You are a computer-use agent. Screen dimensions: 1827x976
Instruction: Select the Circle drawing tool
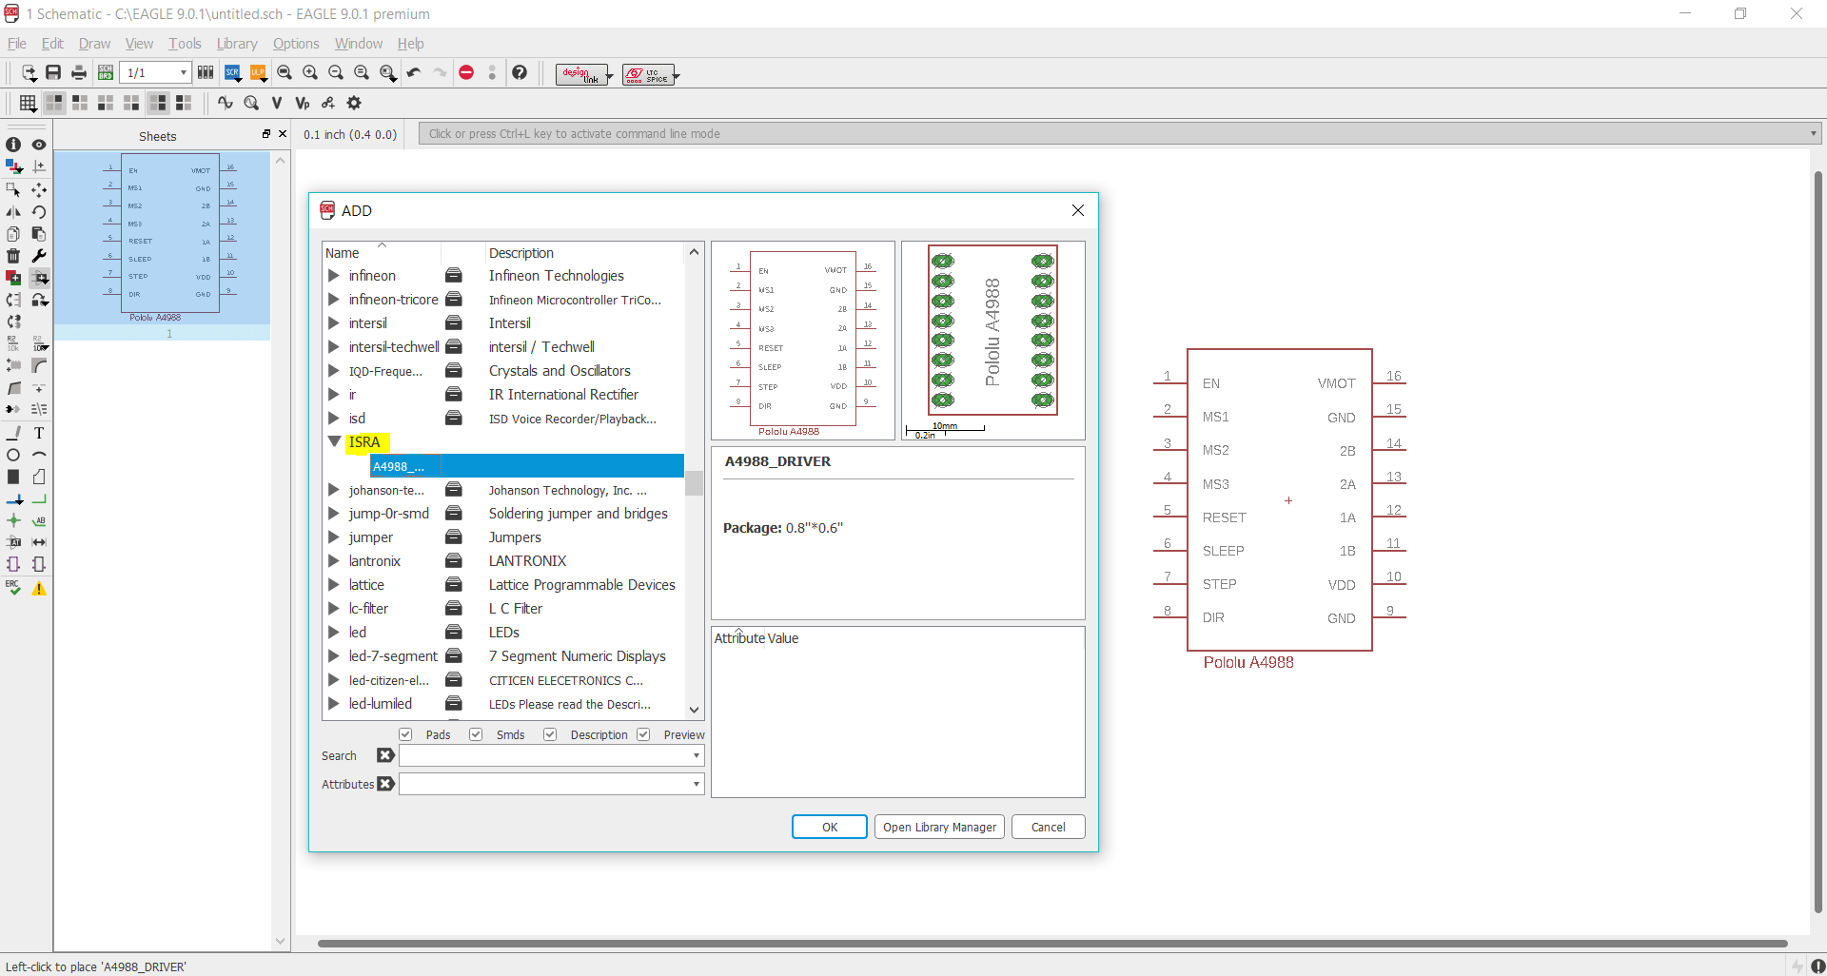[13, 455]
